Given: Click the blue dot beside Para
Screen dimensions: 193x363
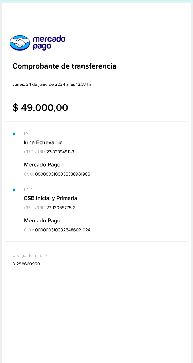Looking at the screenshot, I should [14, 190].
